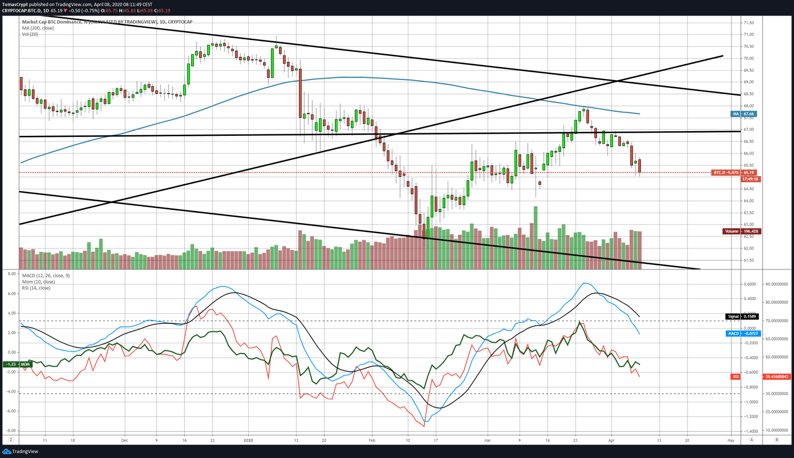Click the 70.00 price axis value

point(748,58)
